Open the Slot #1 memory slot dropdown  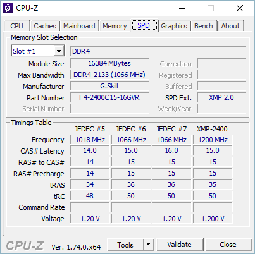(38, 51)
